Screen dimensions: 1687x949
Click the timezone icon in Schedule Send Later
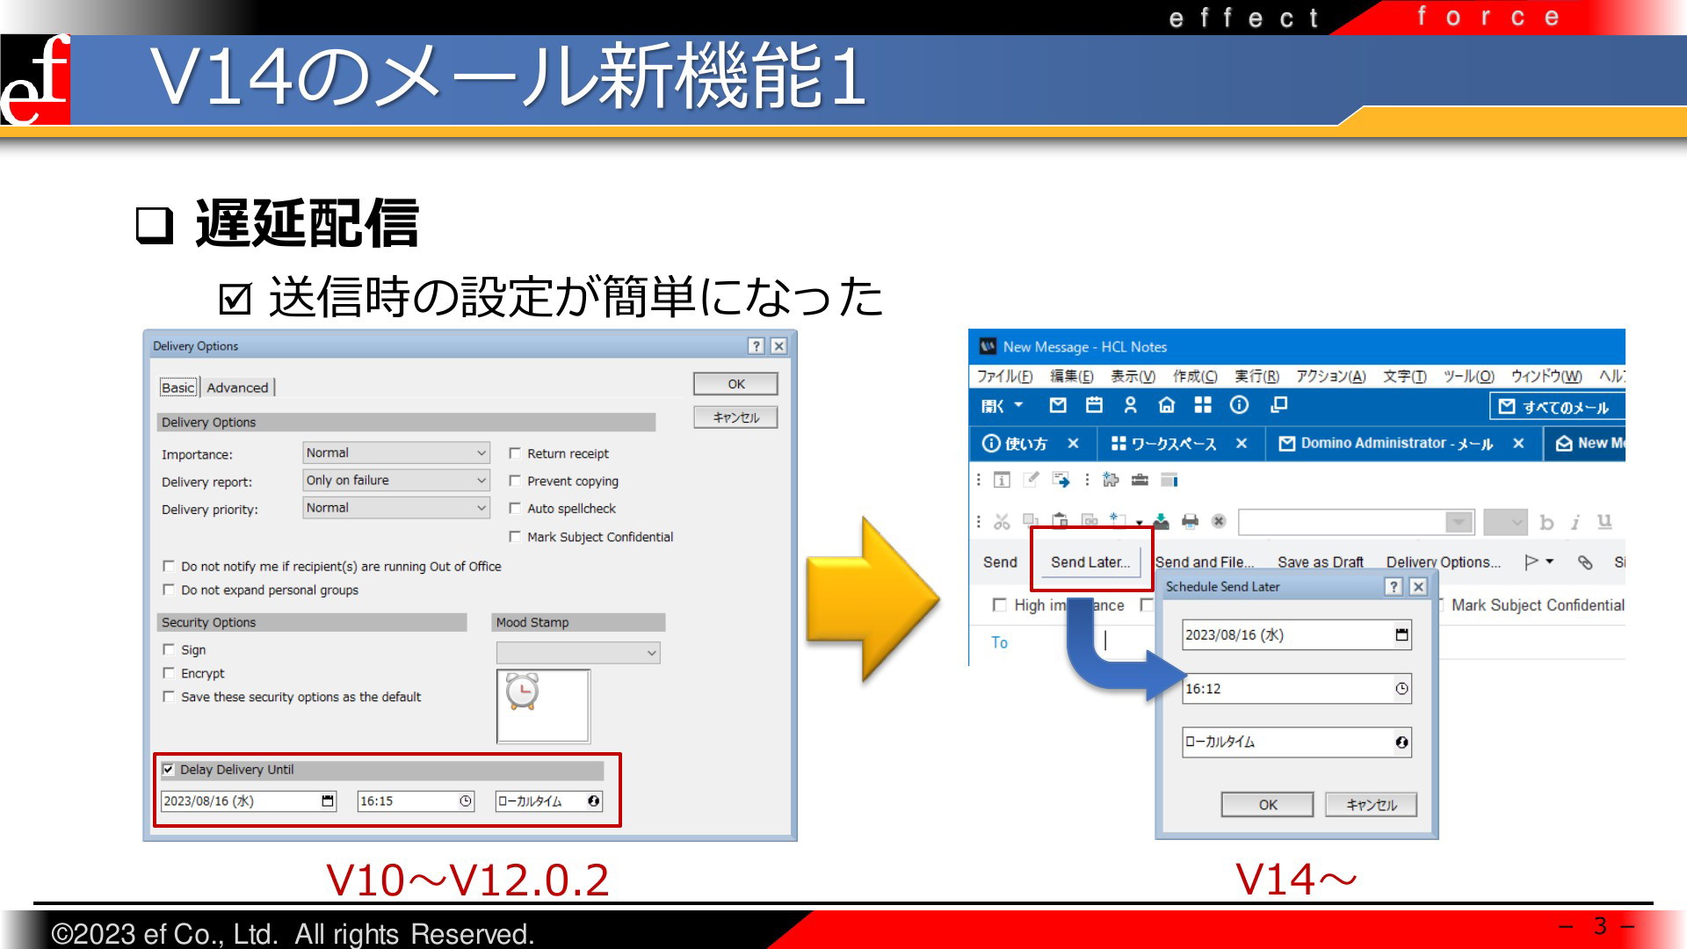click(x=1401, y=743)
